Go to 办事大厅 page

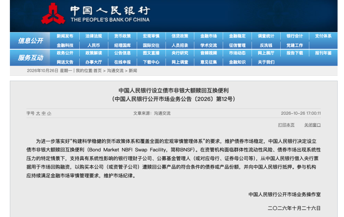tap(94, 62)
